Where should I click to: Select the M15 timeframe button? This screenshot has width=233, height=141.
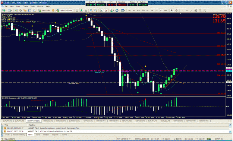[x=138, y=10]
